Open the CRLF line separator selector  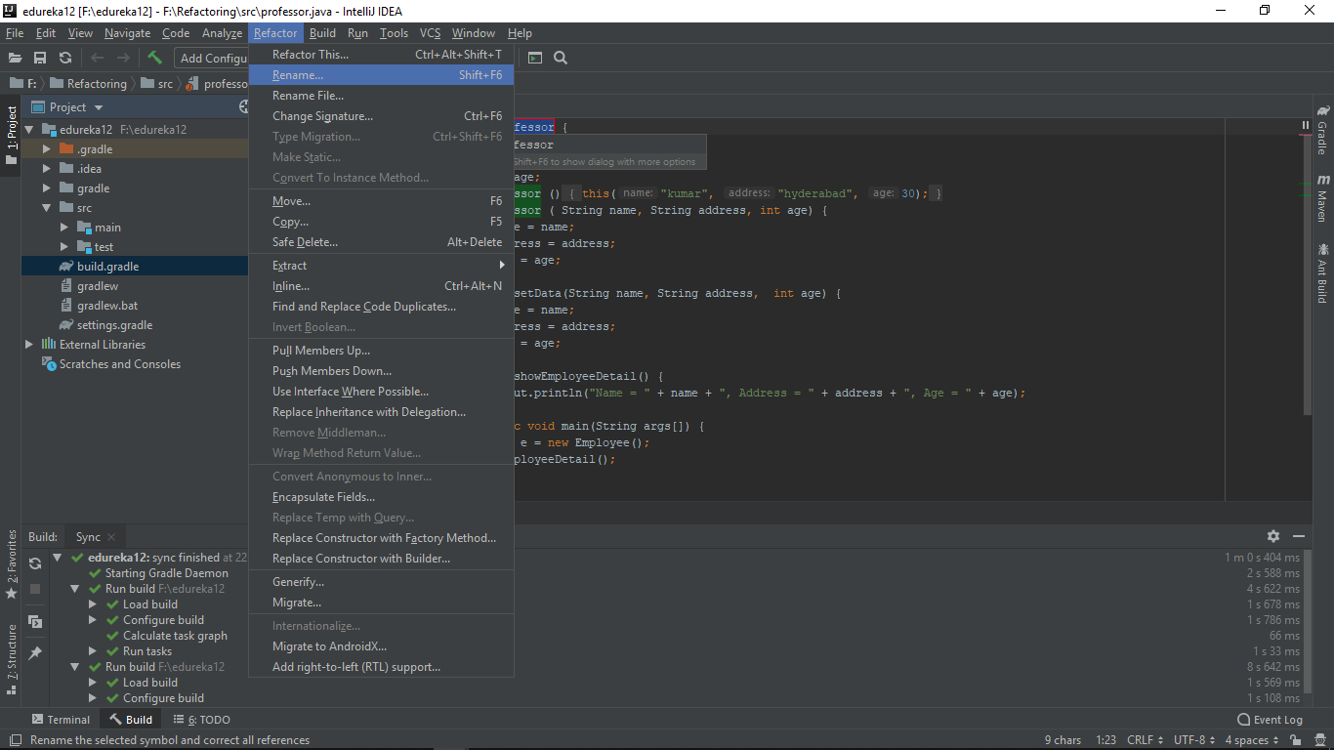coord(1145,740)
